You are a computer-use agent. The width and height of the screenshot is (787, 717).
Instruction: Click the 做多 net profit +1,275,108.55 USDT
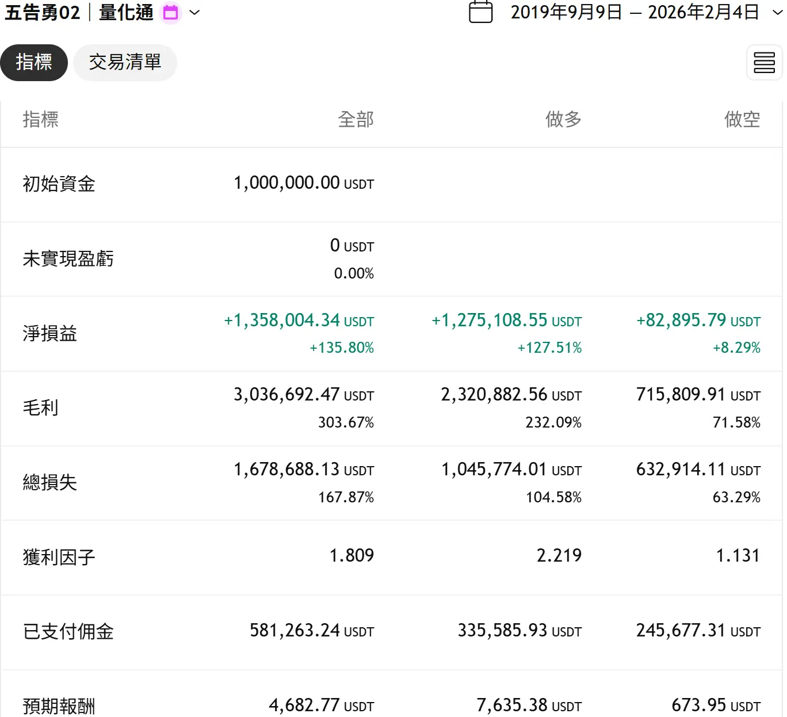coord(506,321)
